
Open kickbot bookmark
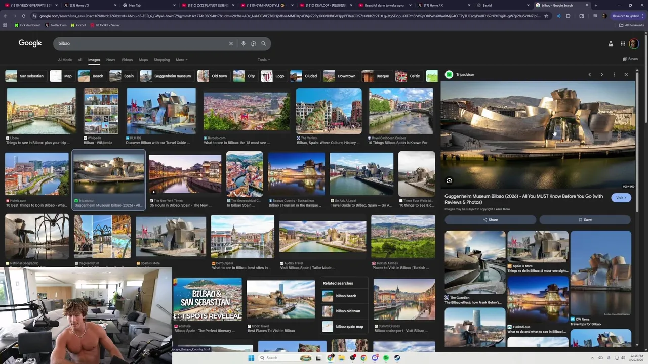coord(78,25)
